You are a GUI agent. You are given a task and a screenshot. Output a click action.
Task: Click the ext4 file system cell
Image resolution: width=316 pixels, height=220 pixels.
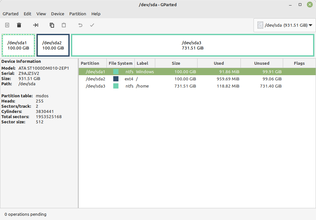coord(129,79)
